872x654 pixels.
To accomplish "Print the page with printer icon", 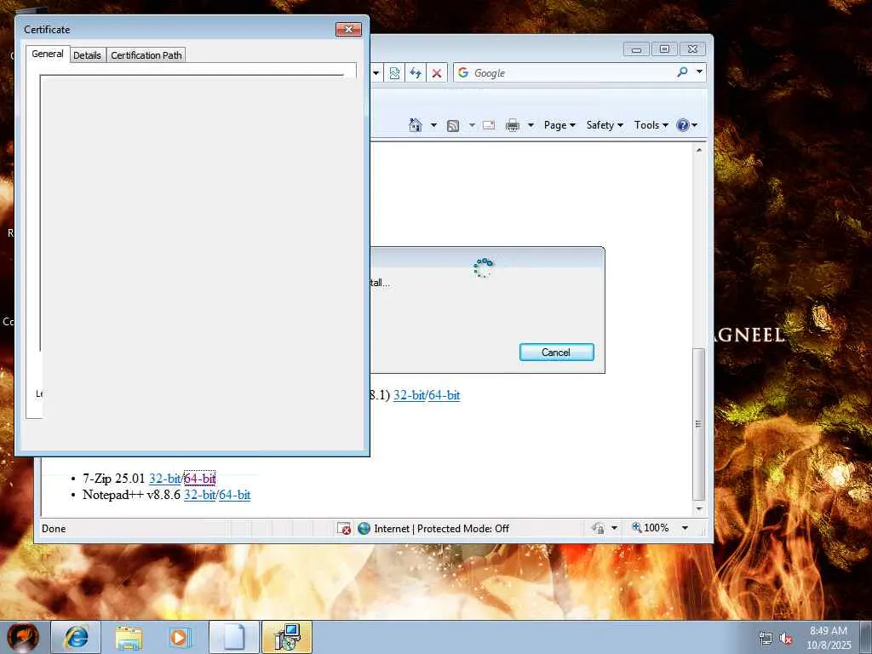I will coord(512,125).
